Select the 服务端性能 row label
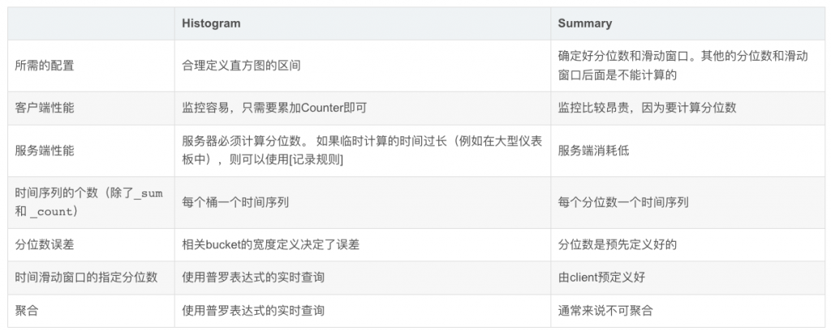 point(45,150)
